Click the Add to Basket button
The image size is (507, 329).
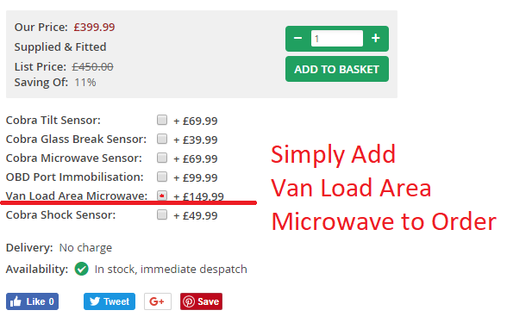click(x=337, y=69)
